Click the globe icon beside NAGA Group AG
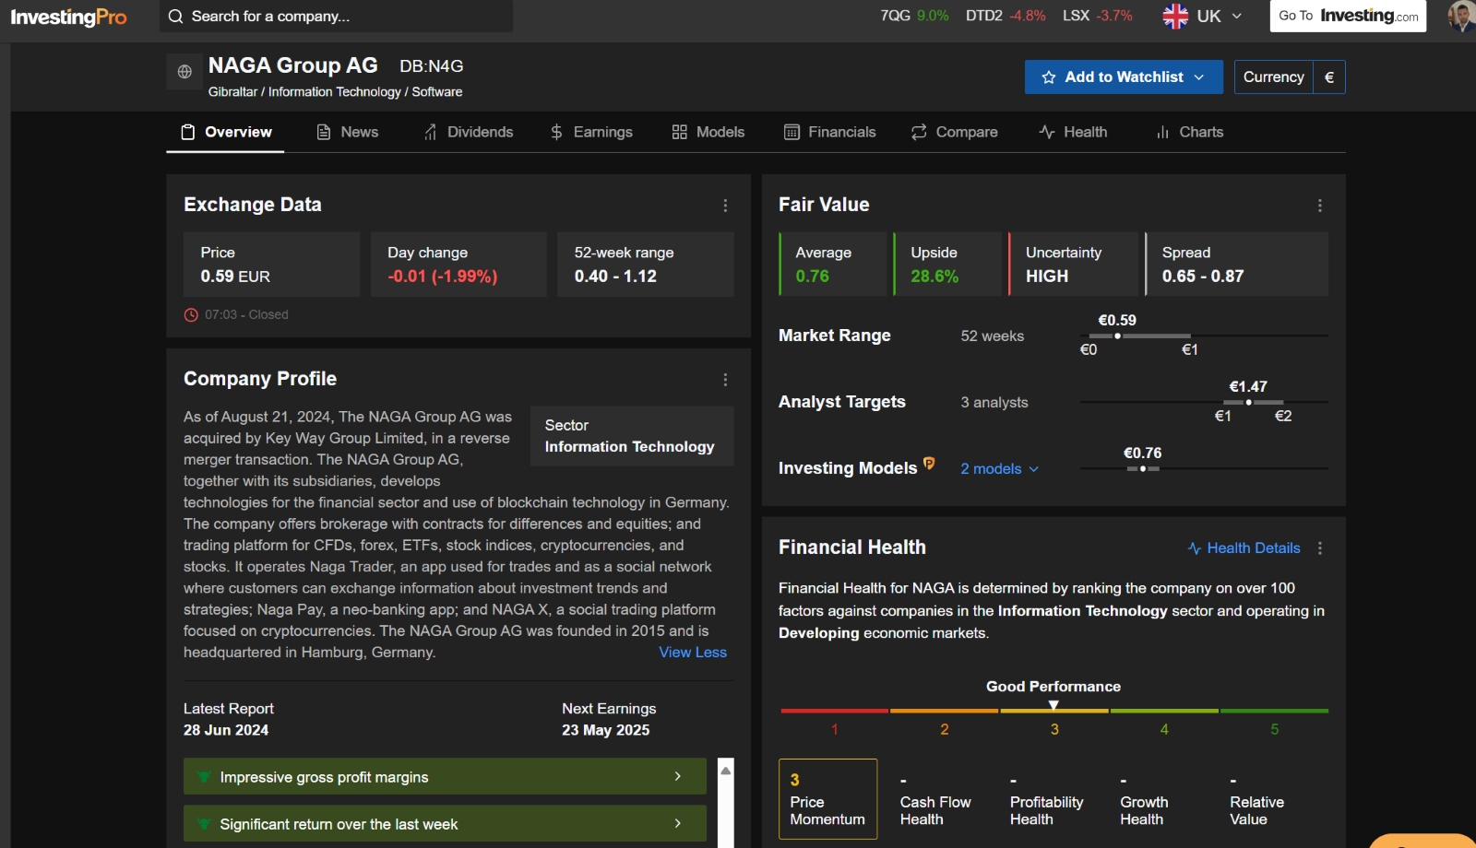1476x848 pixels. (x=184, y=72)
